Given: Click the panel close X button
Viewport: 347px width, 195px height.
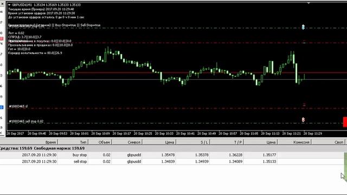Looking at the screenshot, I should (x=2, y=4).
